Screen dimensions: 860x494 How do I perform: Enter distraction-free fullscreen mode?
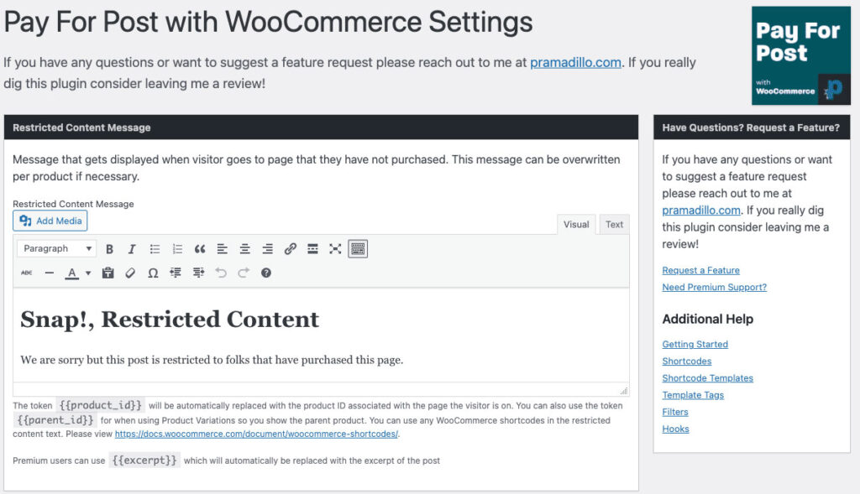click(x=335, y=249)
